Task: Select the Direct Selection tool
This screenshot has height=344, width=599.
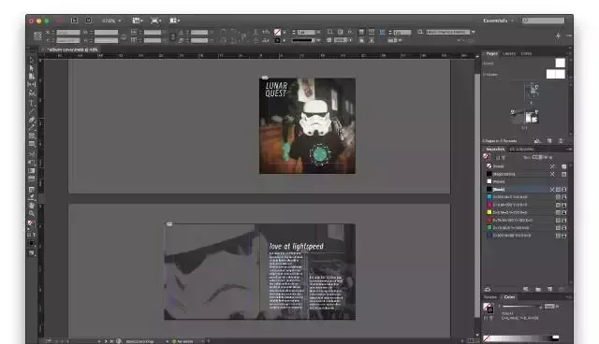Action: (32, 68)
